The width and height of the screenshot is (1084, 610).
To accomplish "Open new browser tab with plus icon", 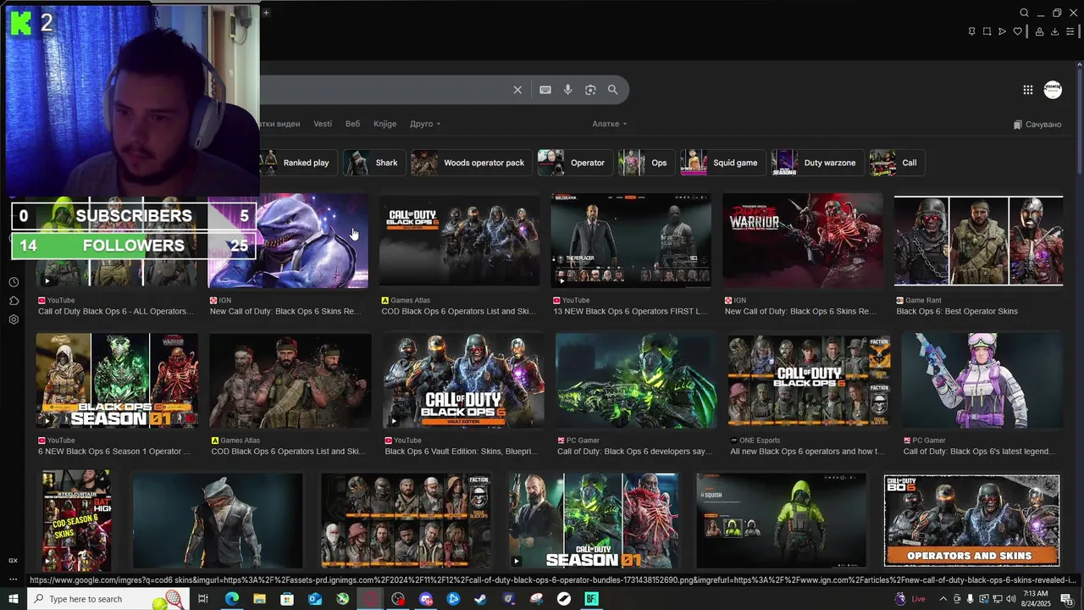I will pos(266,13).
